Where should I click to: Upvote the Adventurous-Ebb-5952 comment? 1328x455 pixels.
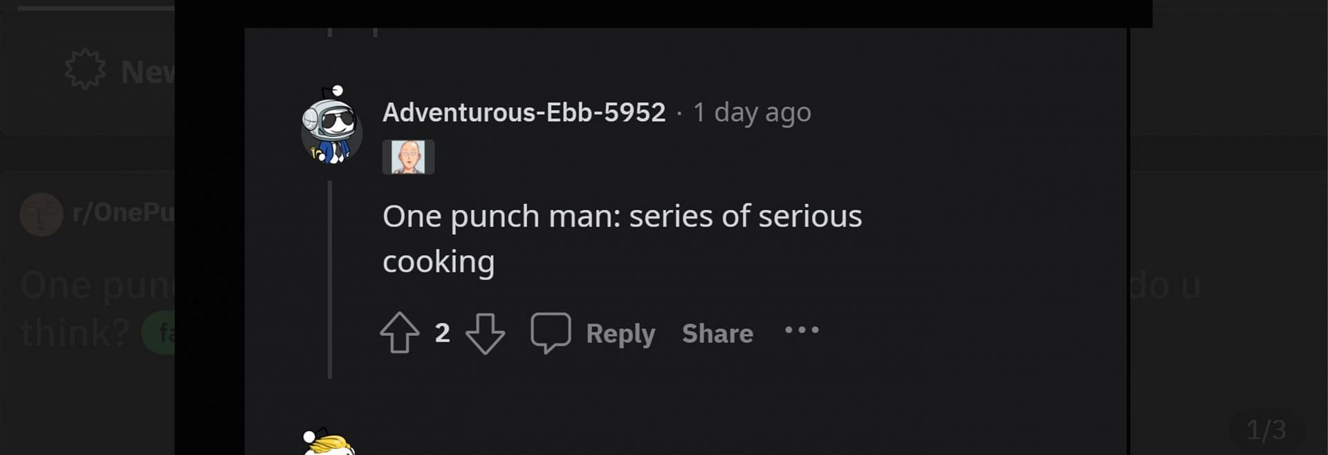click(x=400, y=333)
